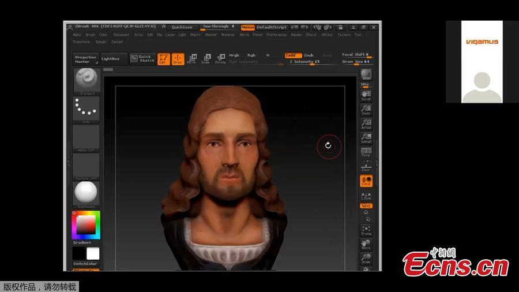This screenshot has height=292, width=519.
Task: Open the Preferences menu
Action: point(276,35)
